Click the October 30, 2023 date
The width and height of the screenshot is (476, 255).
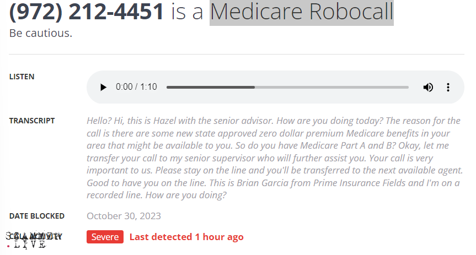click(x=124, y=216)
